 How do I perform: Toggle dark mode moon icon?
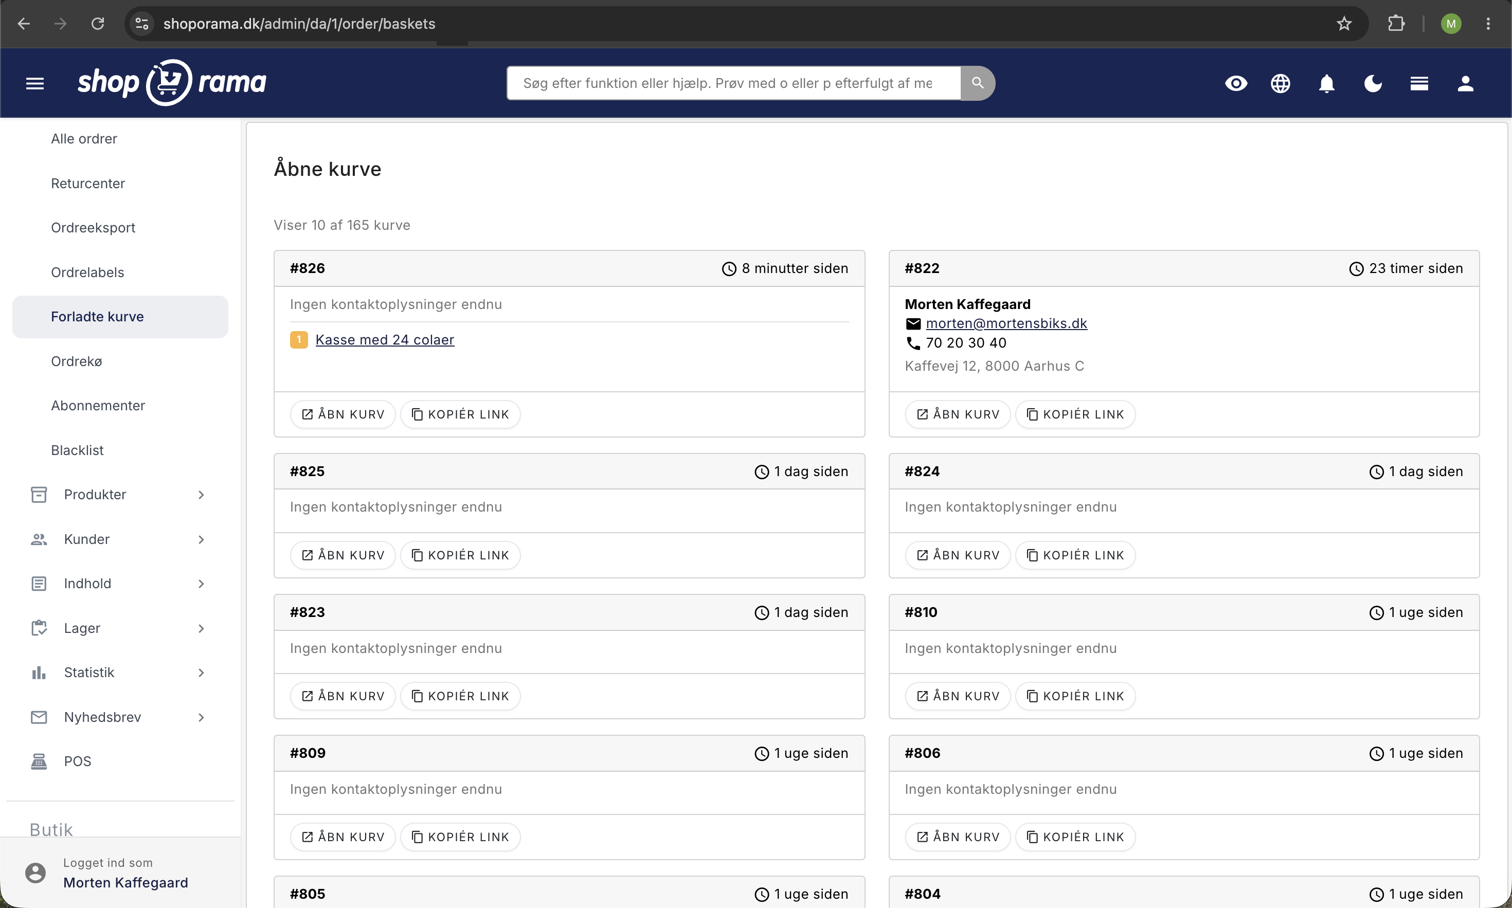[1373, 83]
